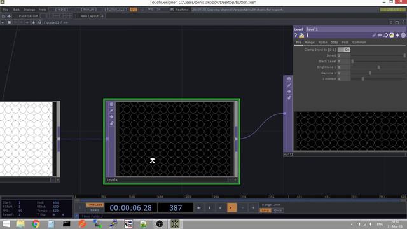The width and height of the screenshot is (407, 229).
Task: Toggle the orange power button in top bar
Action: coord(134,10)
